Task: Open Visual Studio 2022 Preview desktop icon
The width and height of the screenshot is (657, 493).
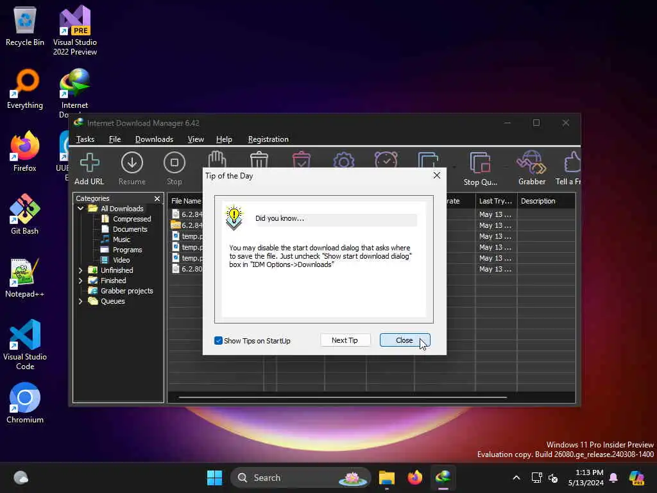Action: [75, 30]
